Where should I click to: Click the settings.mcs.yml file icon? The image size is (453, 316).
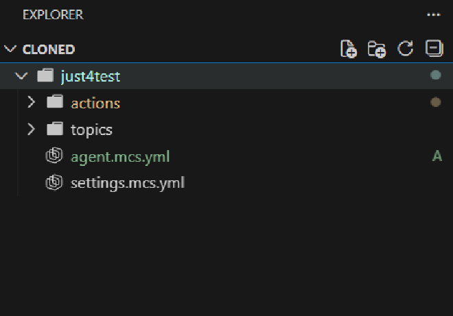(x=54, y=183)
